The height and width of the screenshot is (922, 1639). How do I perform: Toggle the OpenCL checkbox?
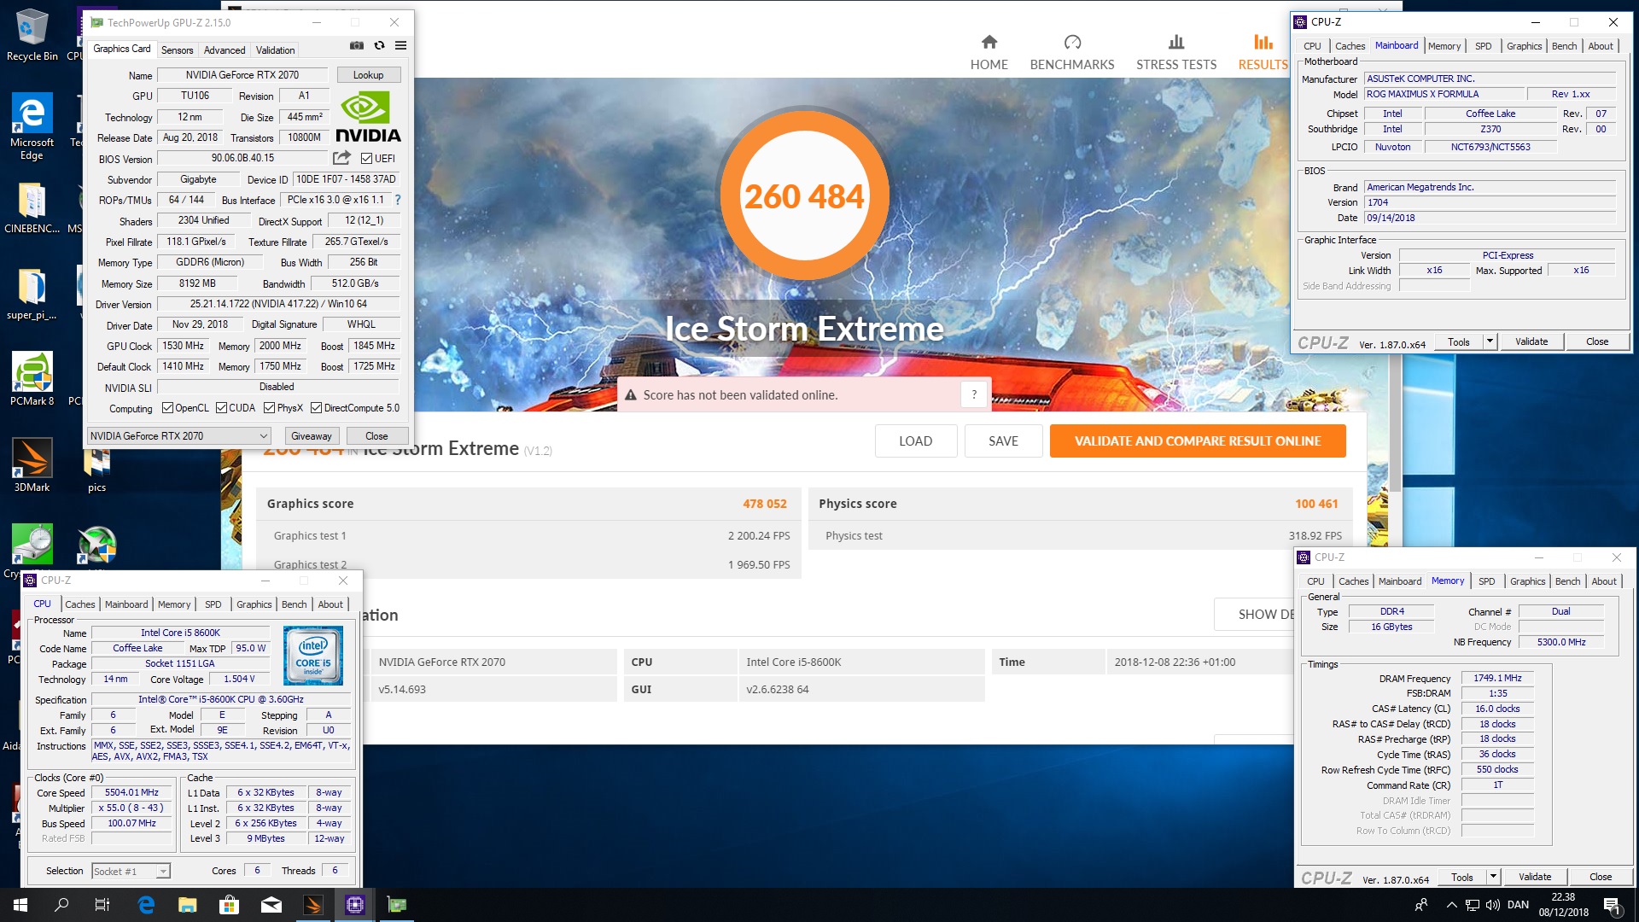(167, 408)
